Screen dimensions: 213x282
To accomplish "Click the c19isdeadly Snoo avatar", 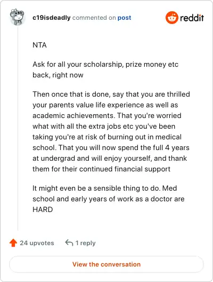I will 17,17.
